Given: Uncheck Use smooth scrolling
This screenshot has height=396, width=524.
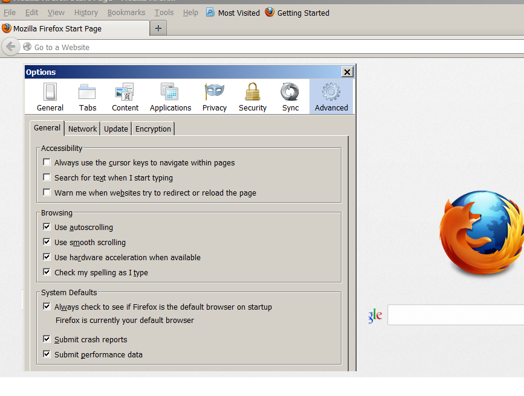Looking at the screenshot, I should pos(47,241).
